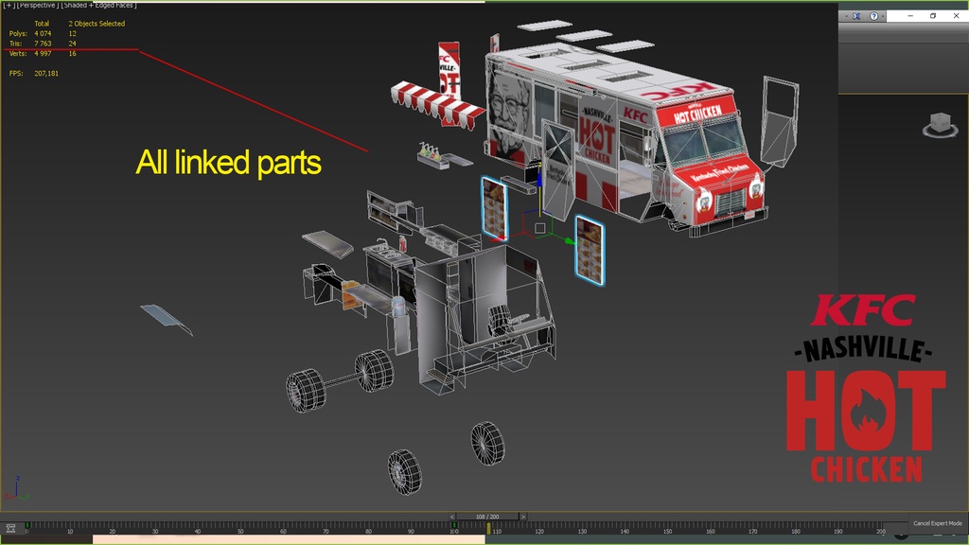Click the 108 / 200 time slider handle

pyautogui.click(x=487, y=517)
